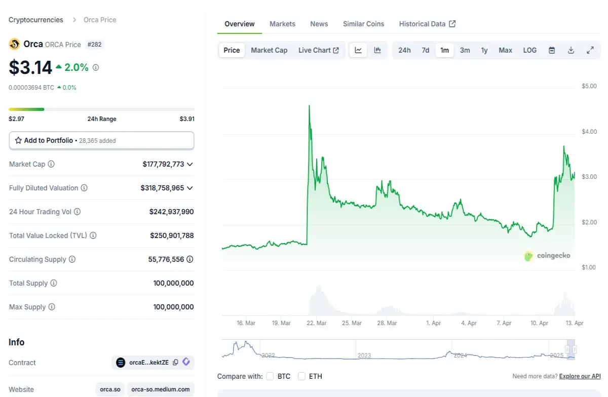Open the News tab

click(x=319, y=24)
